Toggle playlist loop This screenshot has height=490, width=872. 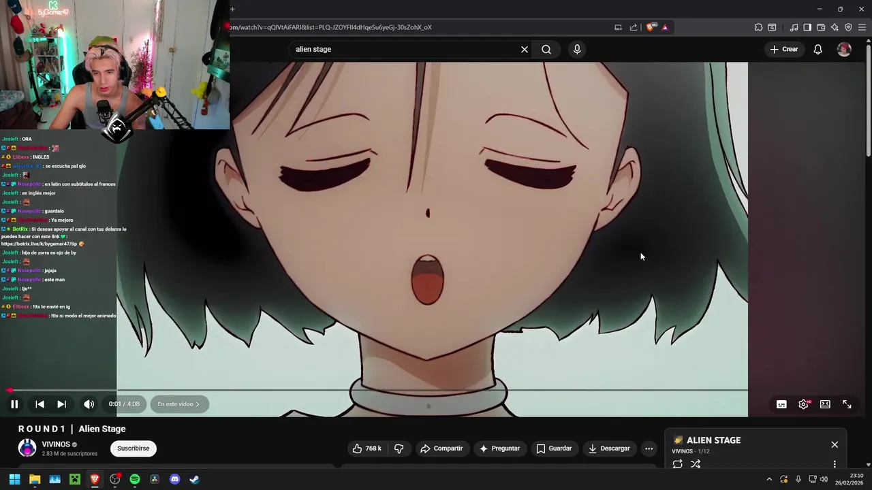click(x=677, y=464)
